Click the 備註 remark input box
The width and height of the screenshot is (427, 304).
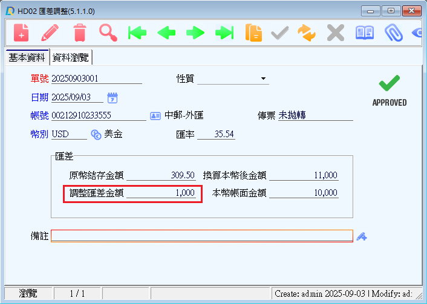pos(202,236)
